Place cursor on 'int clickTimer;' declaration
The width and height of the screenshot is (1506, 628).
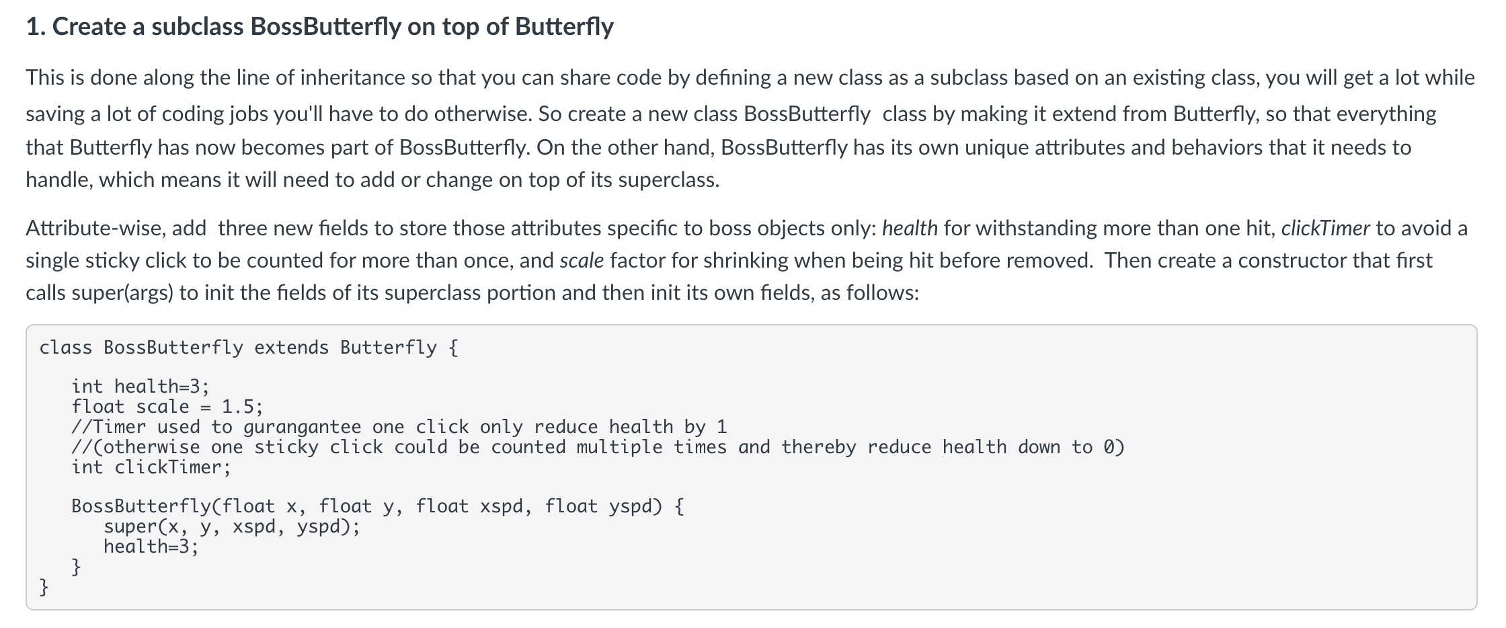click(151, 467)
